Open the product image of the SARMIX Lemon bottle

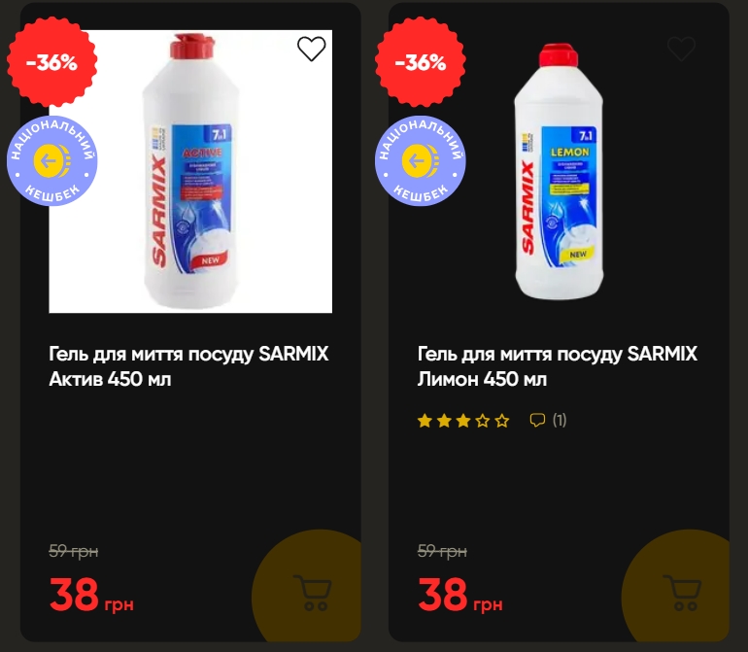[560, 171]
